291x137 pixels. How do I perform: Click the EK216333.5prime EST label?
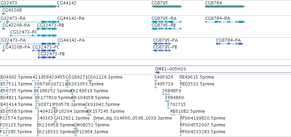[55, 132]
